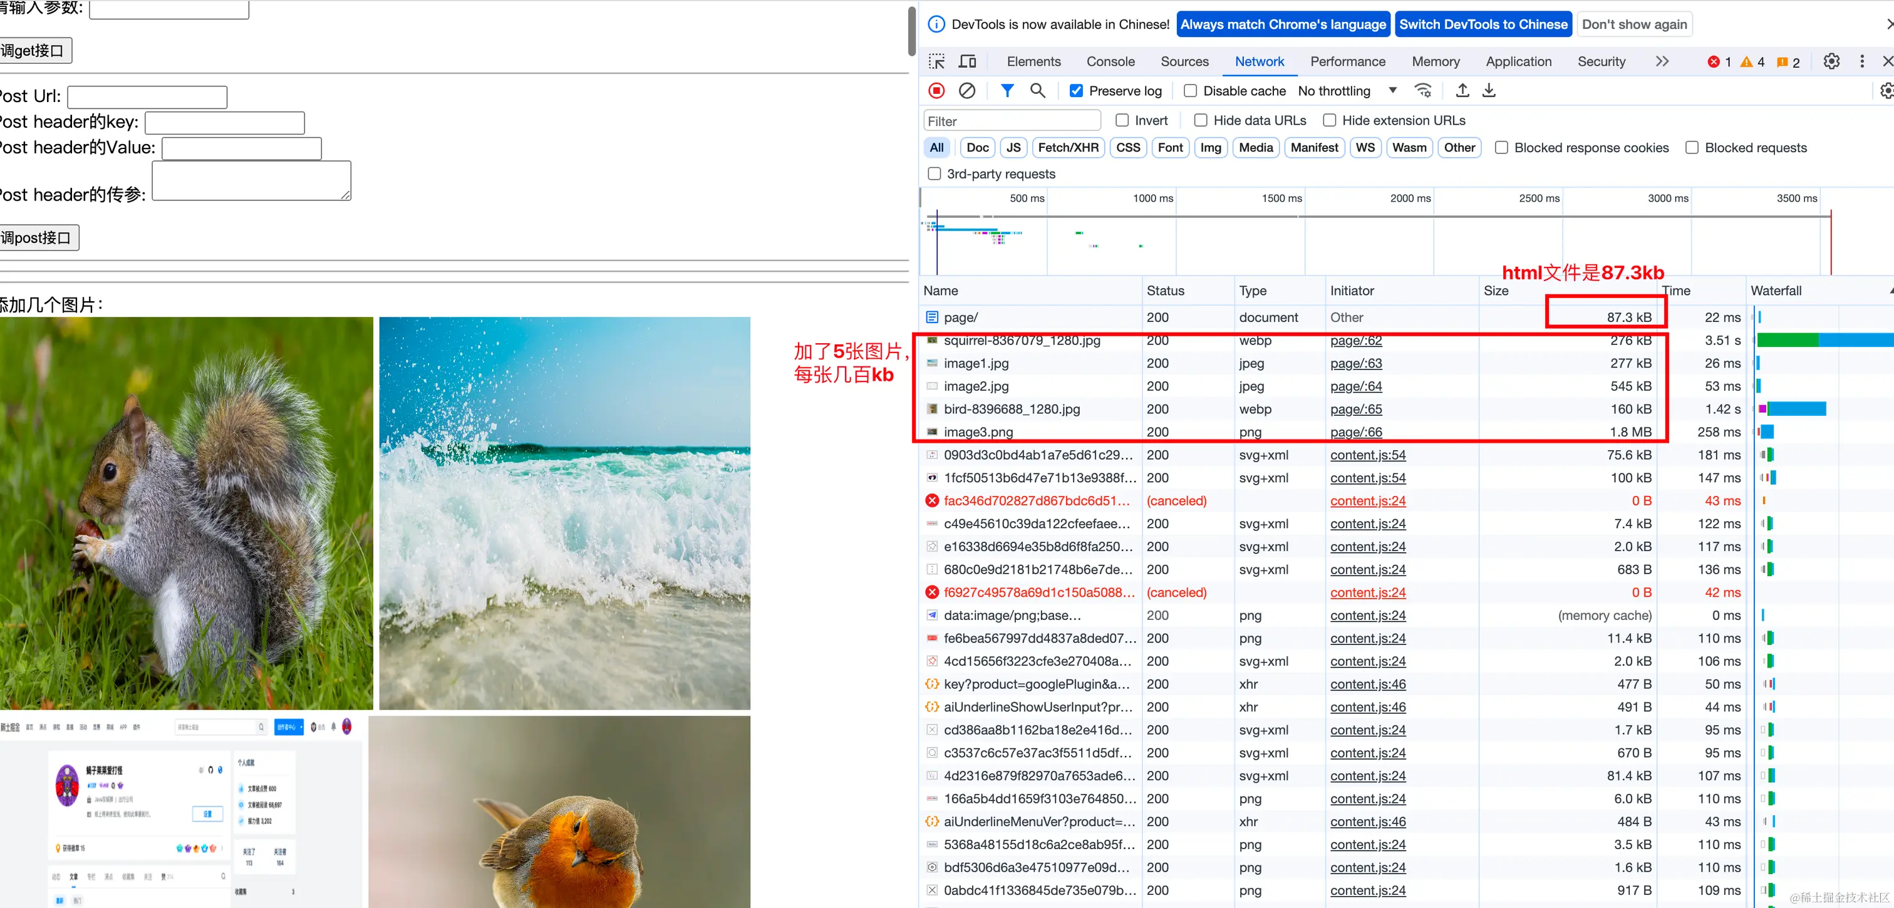Switch to the Elements tab

1033,62
